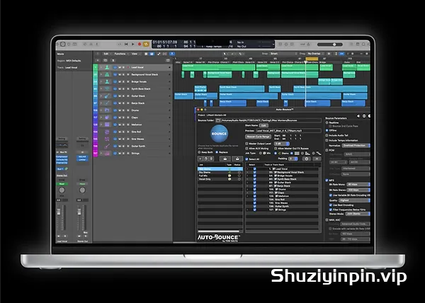Click the Lead Vocal channel strip pan knob
The height and width of the screenshot is (303, 425).
click(x=62, y=190)
